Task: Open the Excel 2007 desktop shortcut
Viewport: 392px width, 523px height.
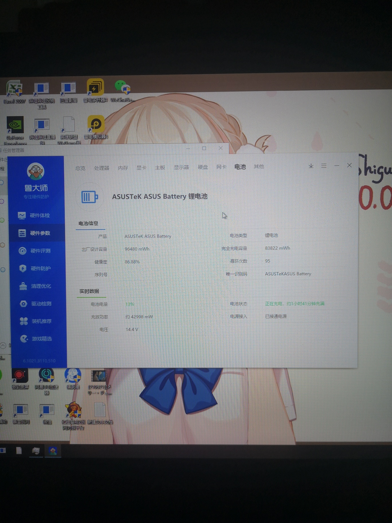Action: pyautogui.click(x=14, y=92)
